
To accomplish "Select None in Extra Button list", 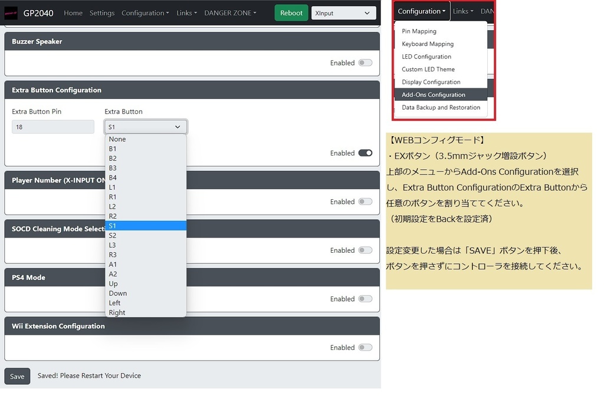I will click(146, 139).
